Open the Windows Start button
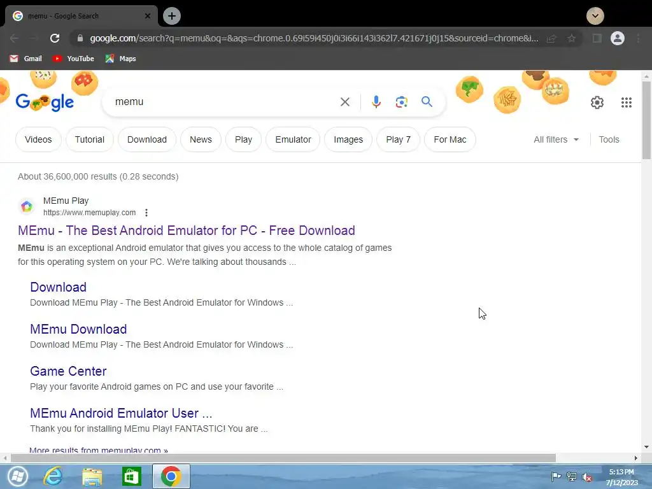Viewport: 652px width, 489px height. tap(17, 476)
